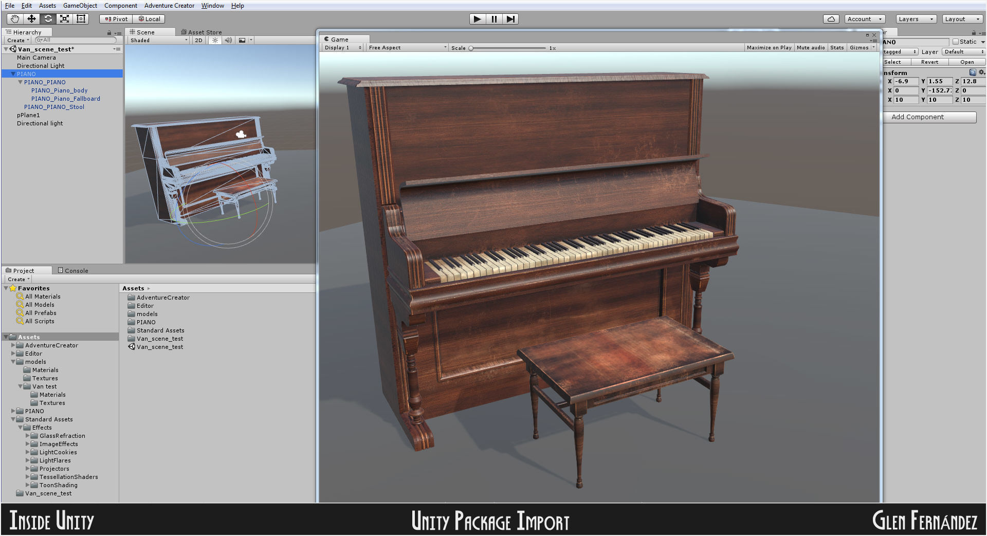987x536 pixels.
Task: Toggle Stats overlay in Game view
Action: 837,48
